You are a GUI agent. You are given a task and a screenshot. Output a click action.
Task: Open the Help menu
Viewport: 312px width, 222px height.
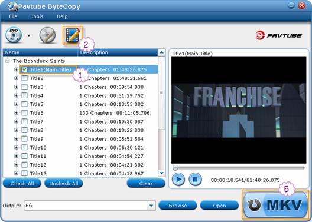coord(62,16)
